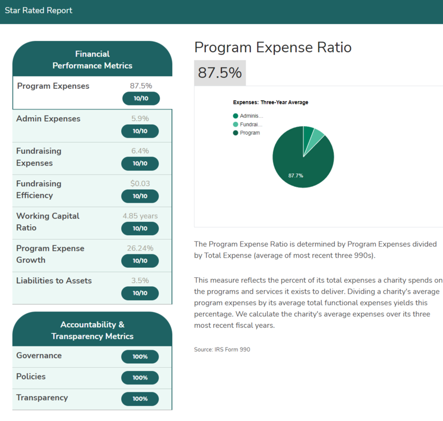The image size is (443, 421).
Task: Click the Financial Performance Metrics header
Action: tap(93, 60)
